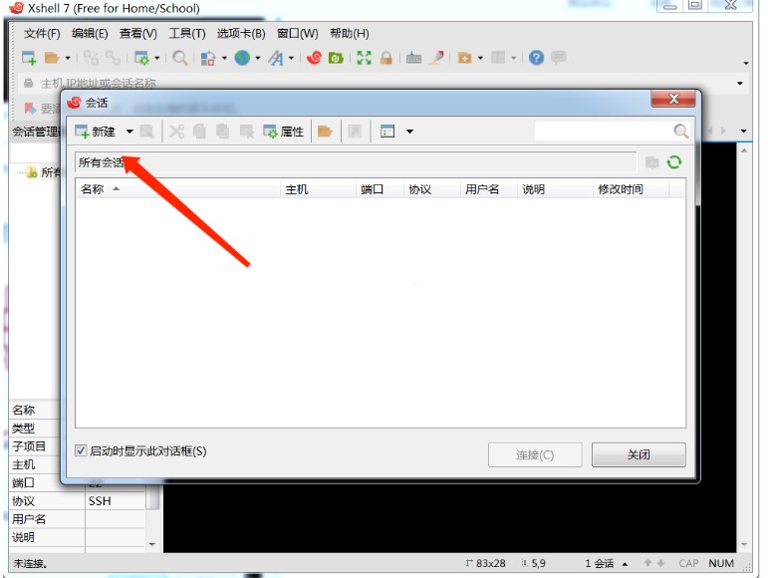This screenshot has width=768, height=578.
Task: Open the 工具(T) menu
Action: tap(187, 33)
